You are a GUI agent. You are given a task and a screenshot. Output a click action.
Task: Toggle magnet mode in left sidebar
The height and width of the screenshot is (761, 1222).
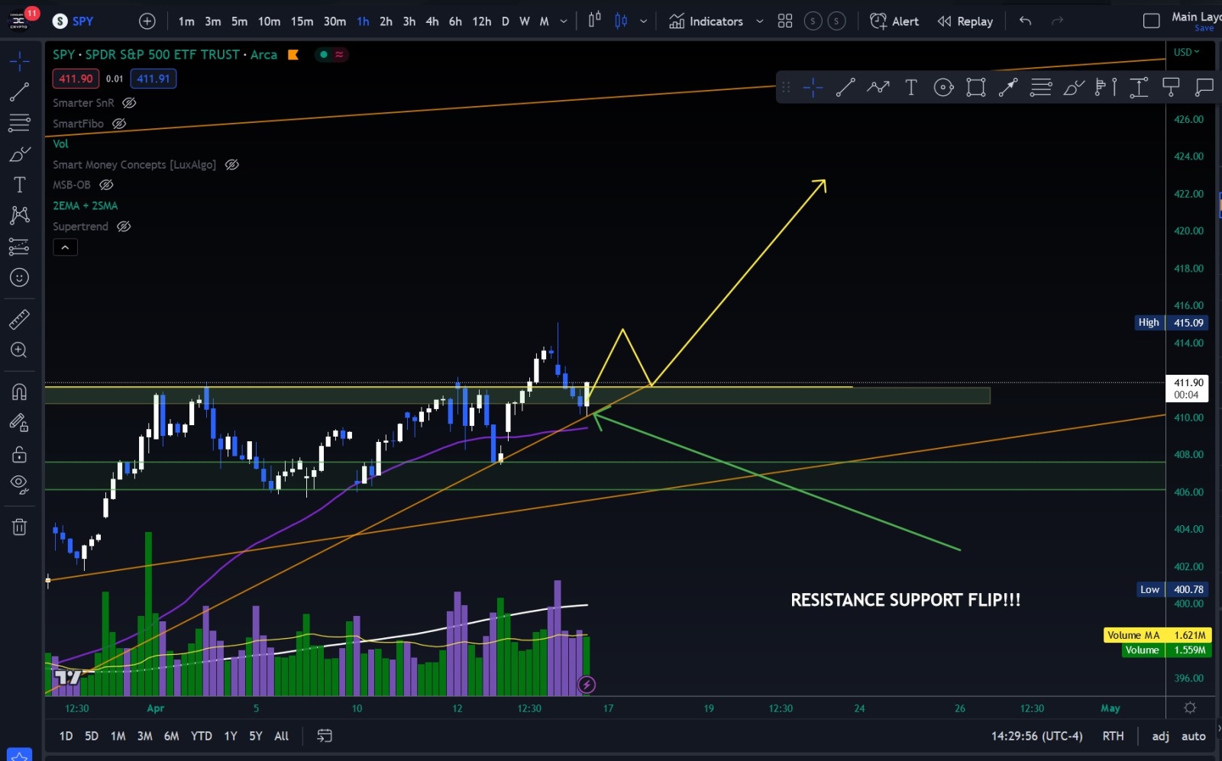(19, 392)
